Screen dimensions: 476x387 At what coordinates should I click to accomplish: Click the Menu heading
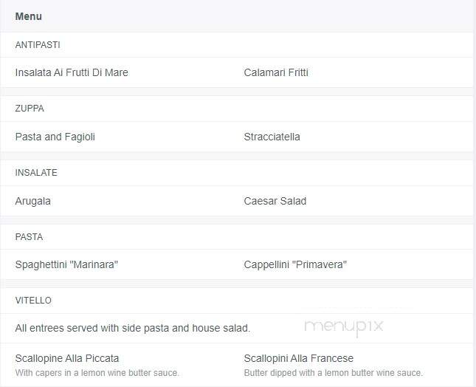click(29, 16)
